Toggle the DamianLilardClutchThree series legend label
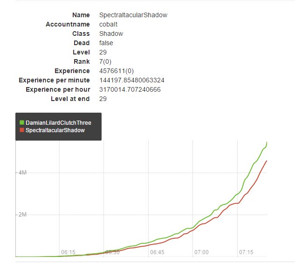This screenshot has height=270, width=295. click(58, 123)
